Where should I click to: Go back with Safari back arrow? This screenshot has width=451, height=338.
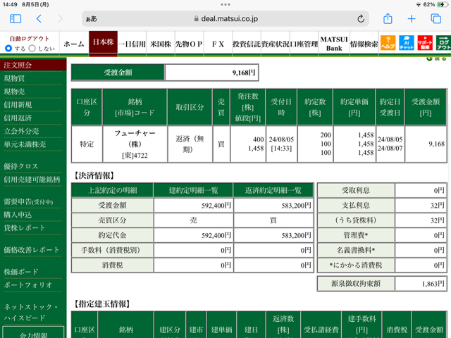tap(39, 19)
